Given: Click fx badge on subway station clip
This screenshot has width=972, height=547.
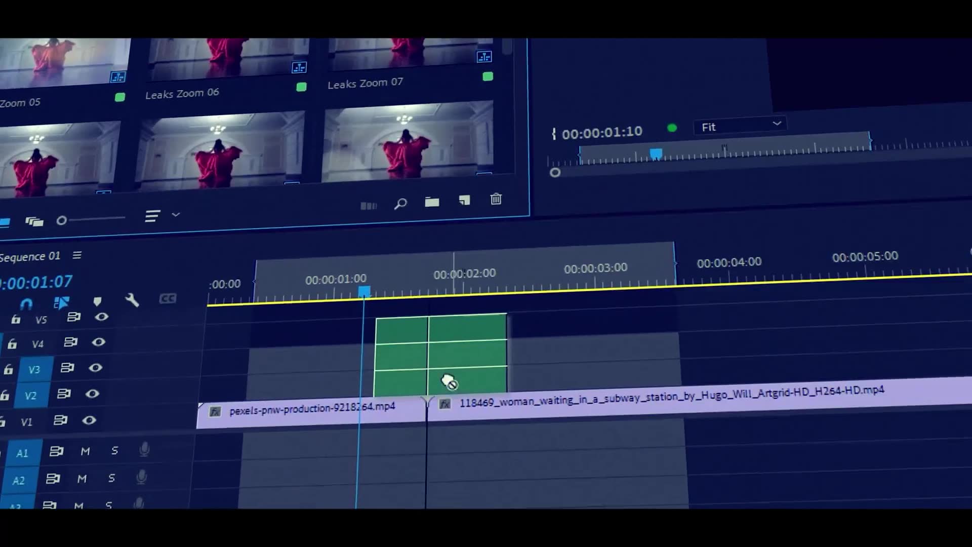Looking at the screenshot, I should click(445, 404).
